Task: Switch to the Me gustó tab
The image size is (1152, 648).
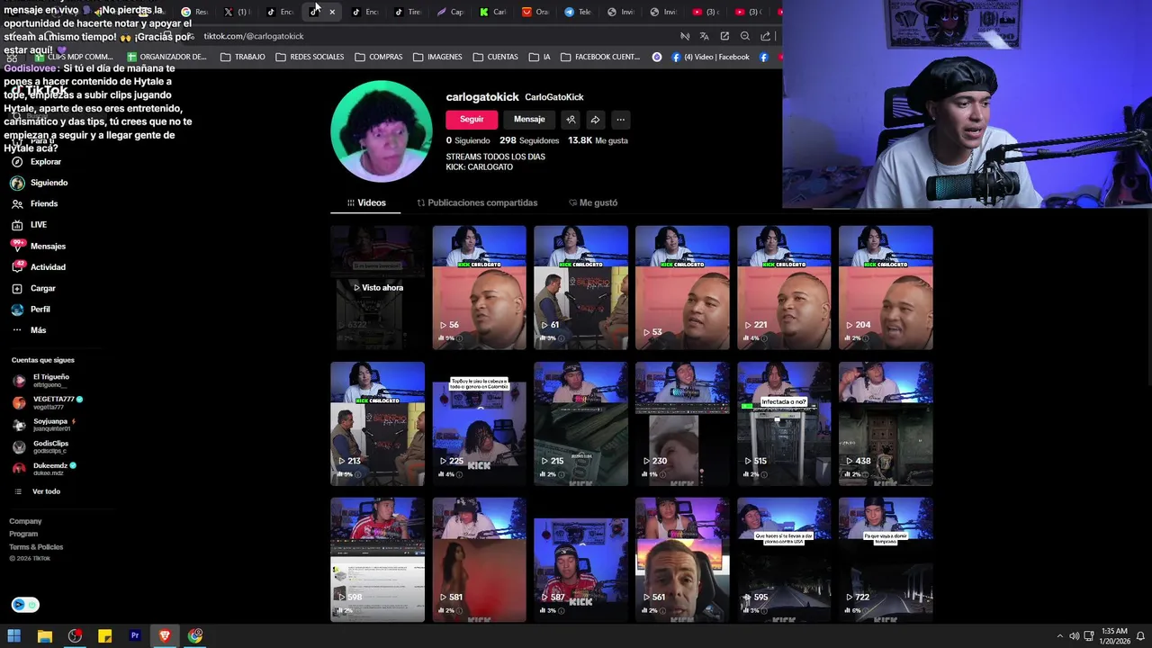Action: [593, 203]
